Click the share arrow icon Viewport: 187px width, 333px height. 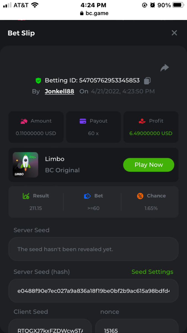165,68
